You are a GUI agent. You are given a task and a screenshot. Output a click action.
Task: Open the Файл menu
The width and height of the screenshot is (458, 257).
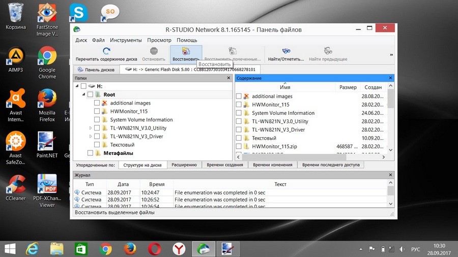coord(98,40)
